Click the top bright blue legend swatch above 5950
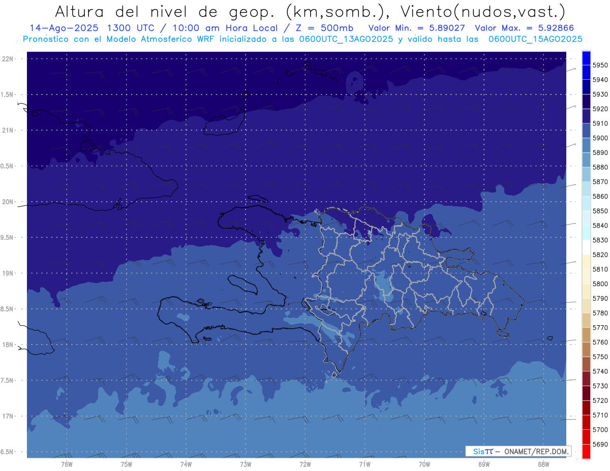Image resolution: width=610 pixels, height=471 pixels. coord(586,58)
